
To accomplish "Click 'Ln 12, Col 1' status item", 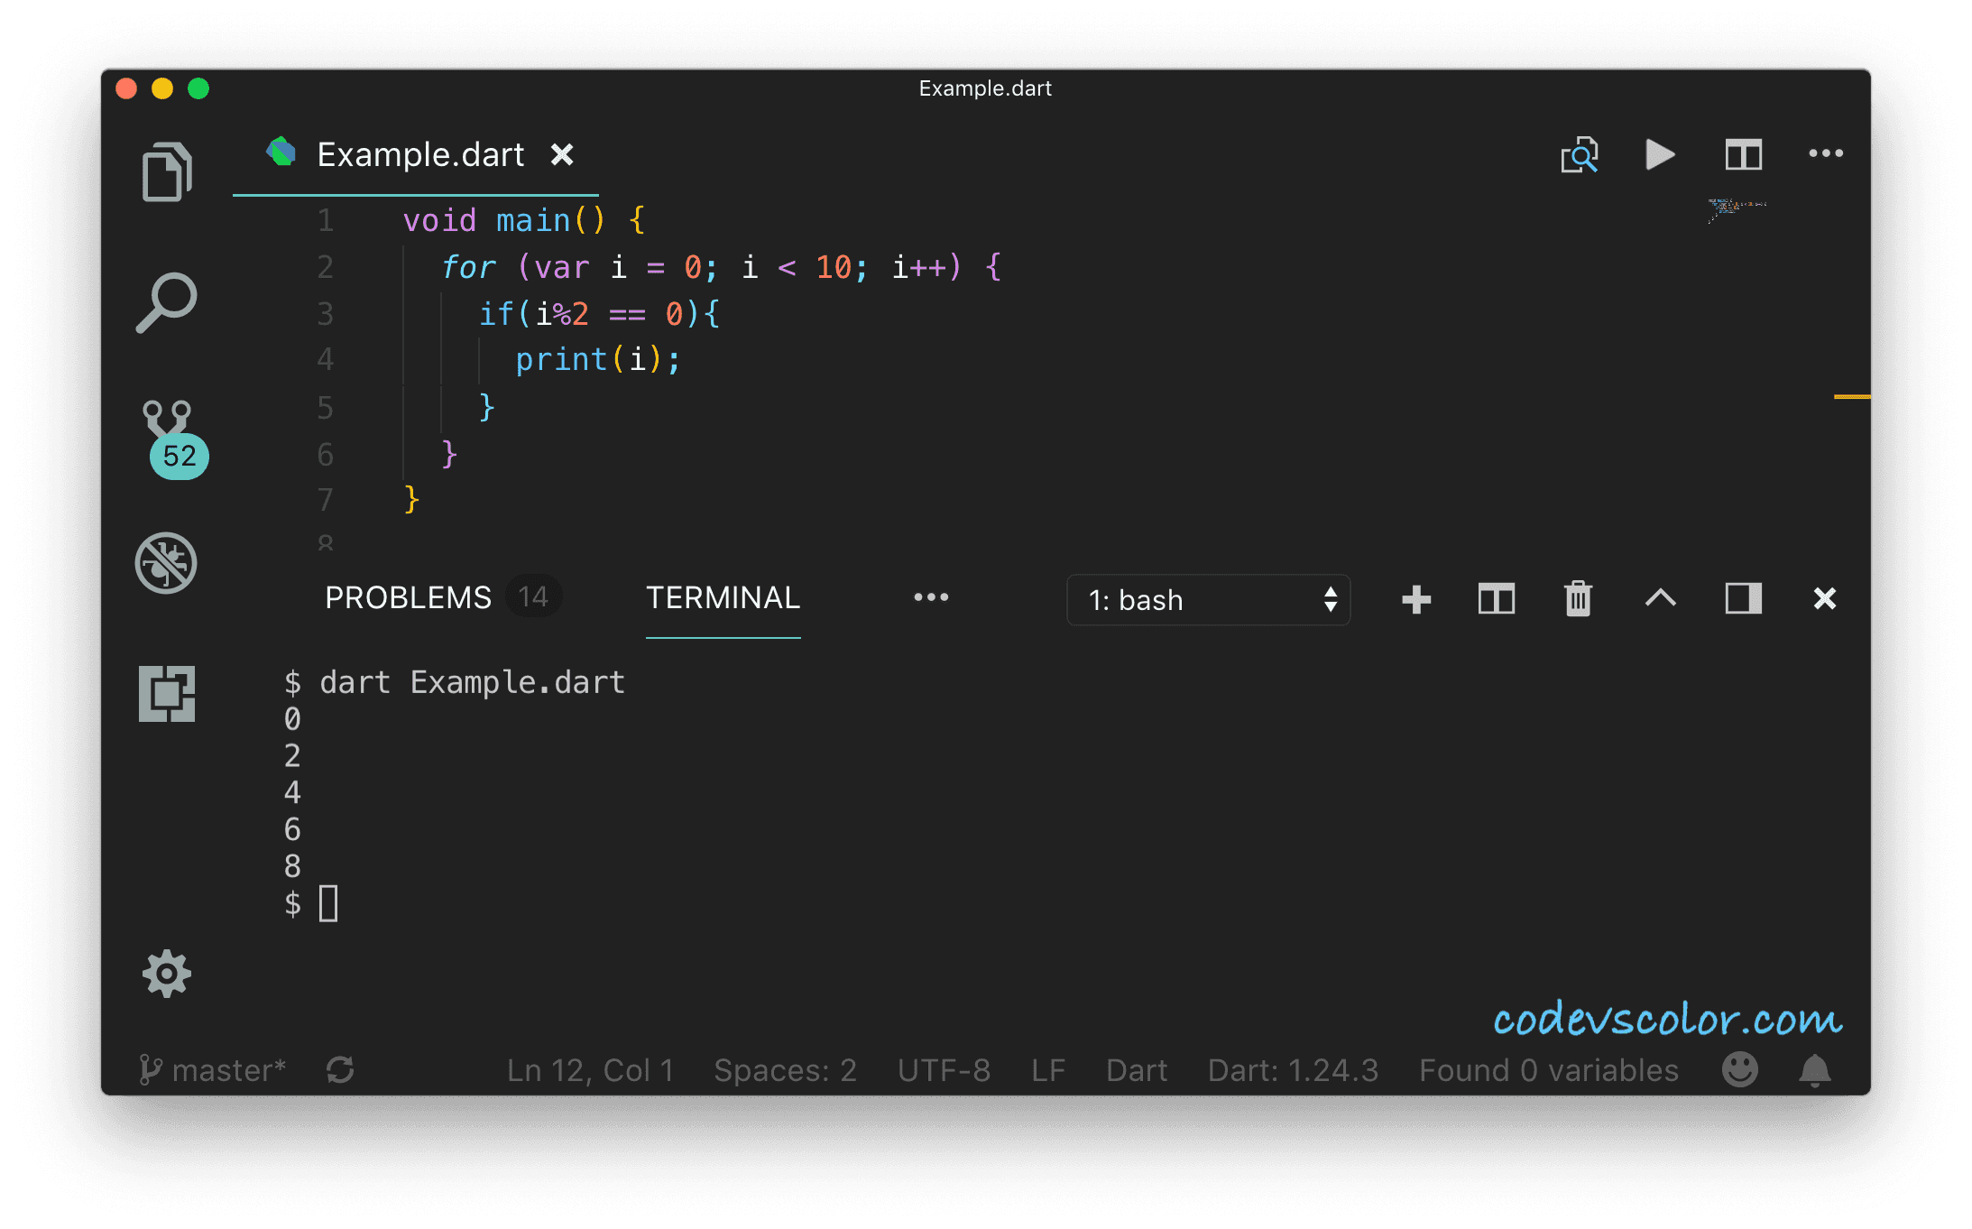I will click(x=590, y=1070).
